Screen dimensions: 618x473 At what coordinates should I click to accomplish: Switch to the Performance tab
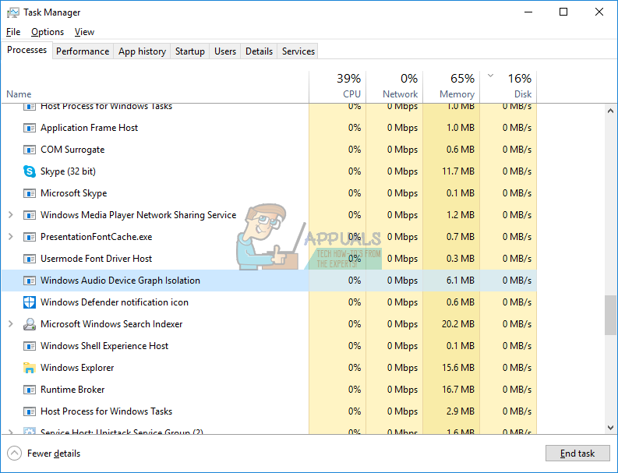coord(83,51)
